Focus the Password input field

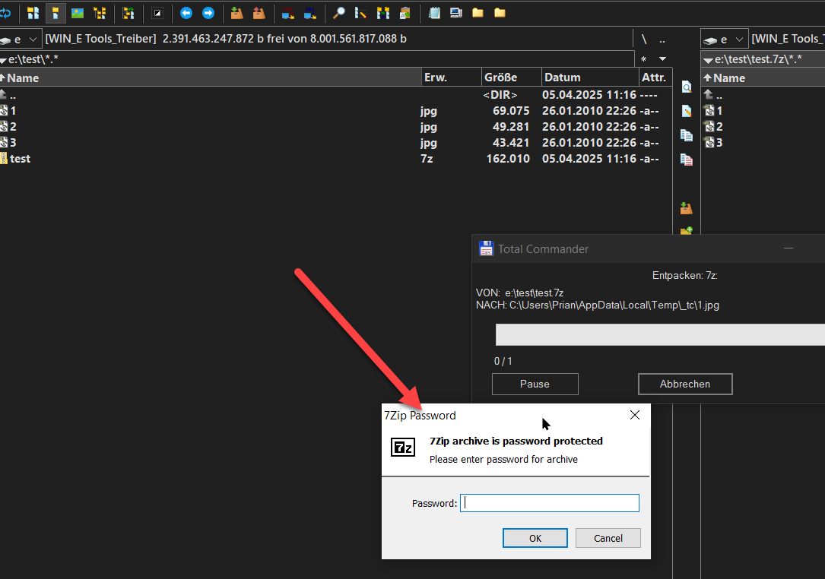click(x=550, y=503)
